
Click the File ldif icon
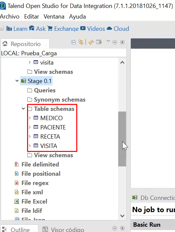click(17, 210)
